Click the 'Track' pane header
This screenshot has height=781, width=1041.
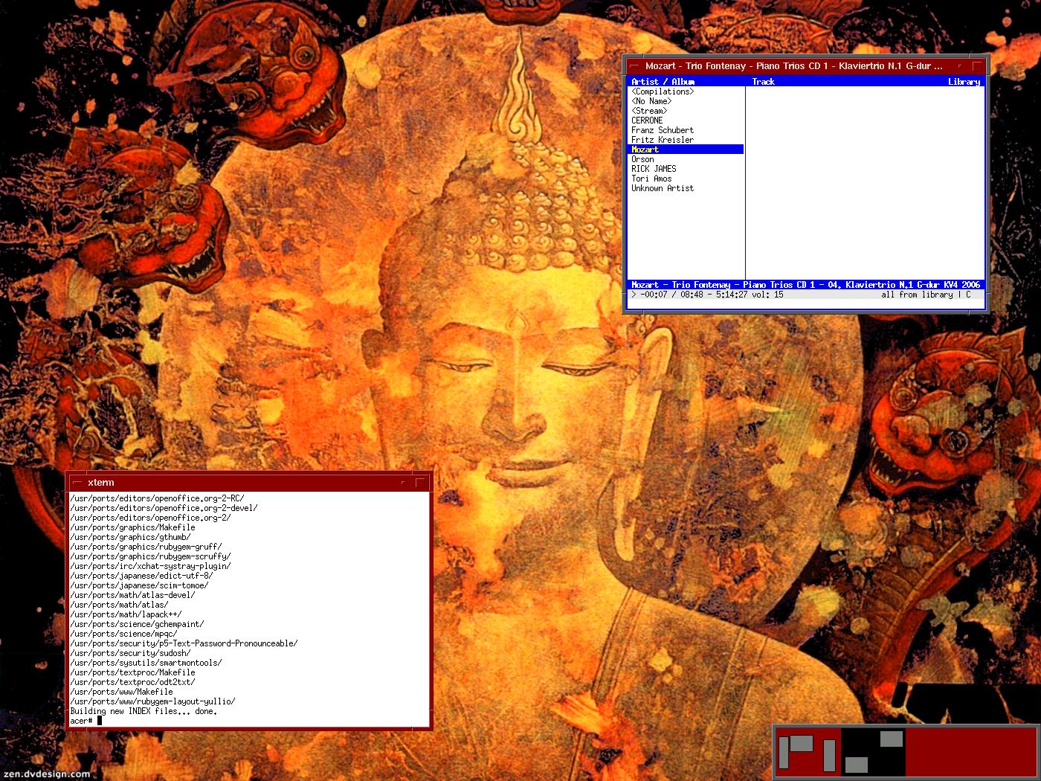point(763,82)
